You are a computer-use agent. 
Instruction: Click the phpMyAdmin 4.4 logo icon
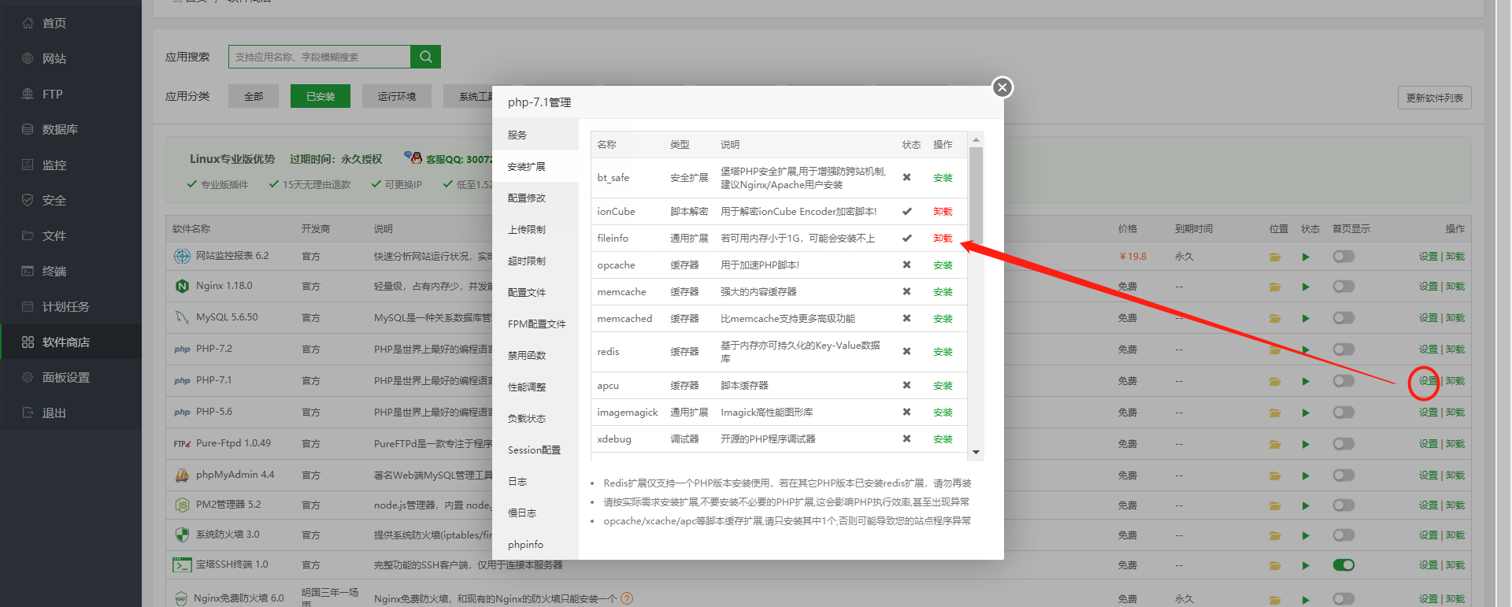coord(182,475)
